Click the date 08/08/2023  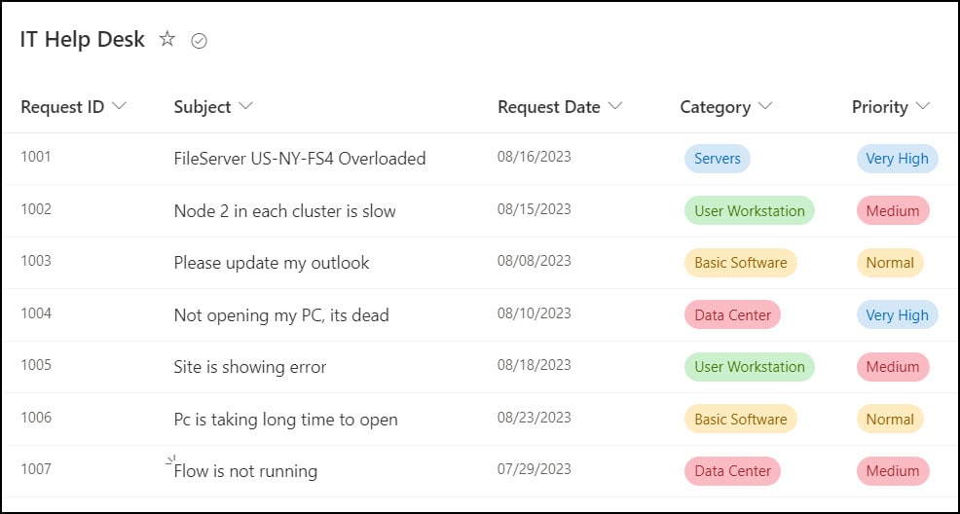[x=534, y=261]
